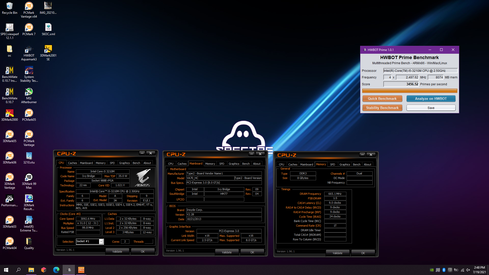
Task: Start the Stability Benchmark
Action: click(382, 108)
